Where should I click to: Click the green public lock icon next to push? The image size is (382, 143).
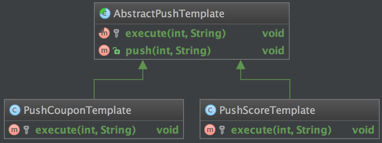pyautogui.click(x=116, y=51)
